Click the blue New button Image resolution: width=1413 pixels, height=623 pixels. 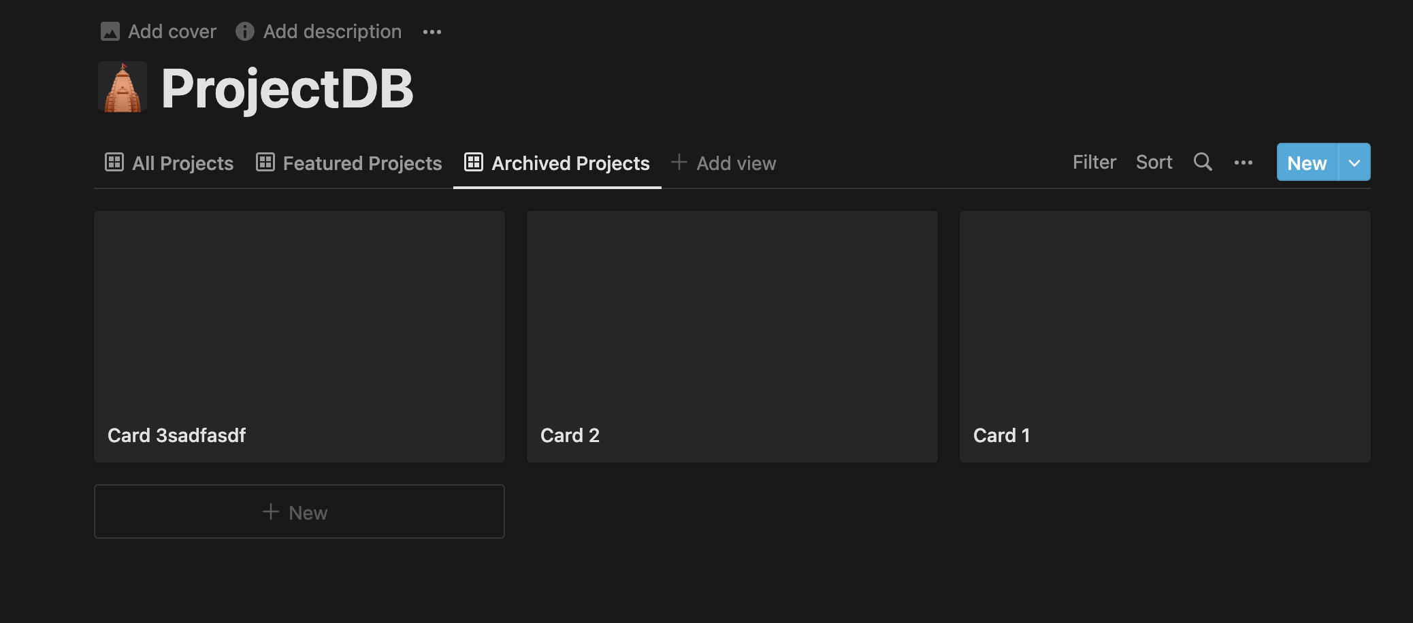1307,162
